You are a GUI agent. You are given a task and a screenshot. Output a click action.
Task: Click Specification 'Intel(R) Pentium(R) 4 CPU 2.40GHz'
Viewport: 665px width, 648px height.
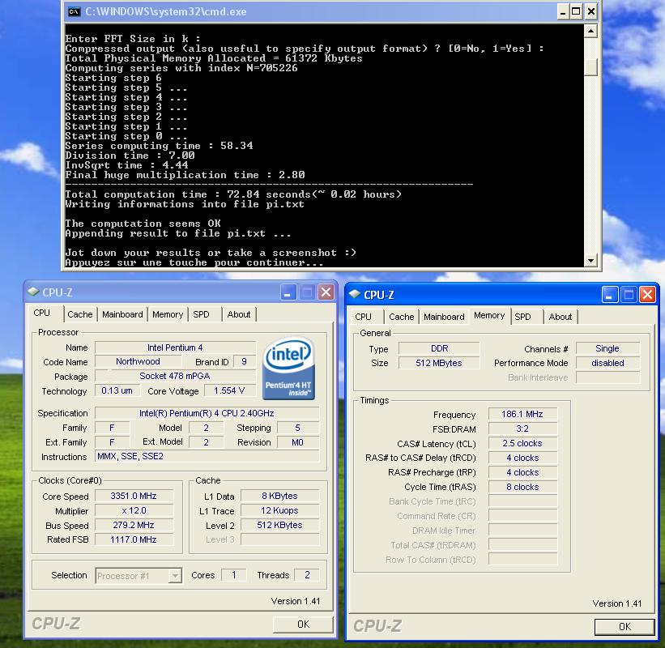207,413
